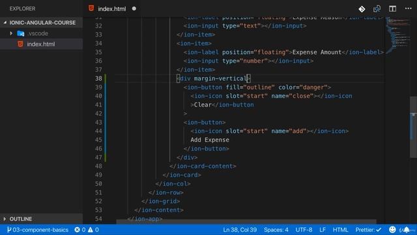This screenshot has height=235, width=417.
Task: Click the 'Clear' text on line 41
Action: [x=203, y=104]
